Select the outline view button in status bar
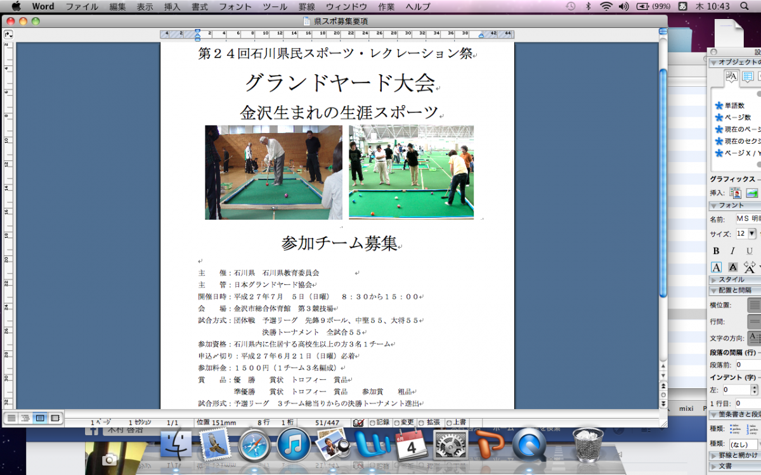Viewport: 761px width, 475px height. (x=25, y=418)
